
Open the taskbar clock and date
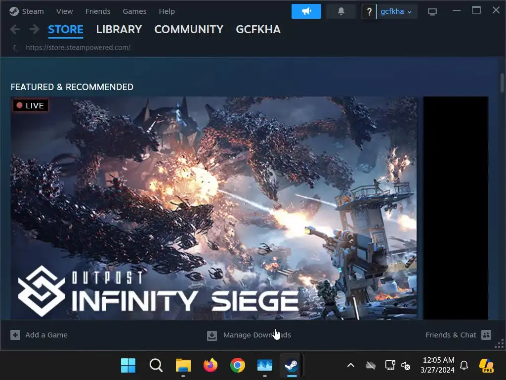tap(438, 365)
